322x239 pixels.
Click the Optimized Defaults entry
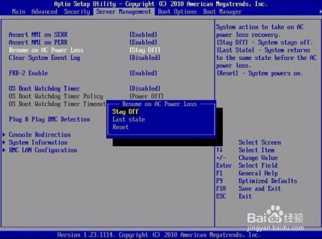[268, 181]
